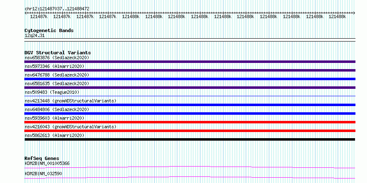
Task: Select the red bar under nsv5939603
Action: click(190, 122)
